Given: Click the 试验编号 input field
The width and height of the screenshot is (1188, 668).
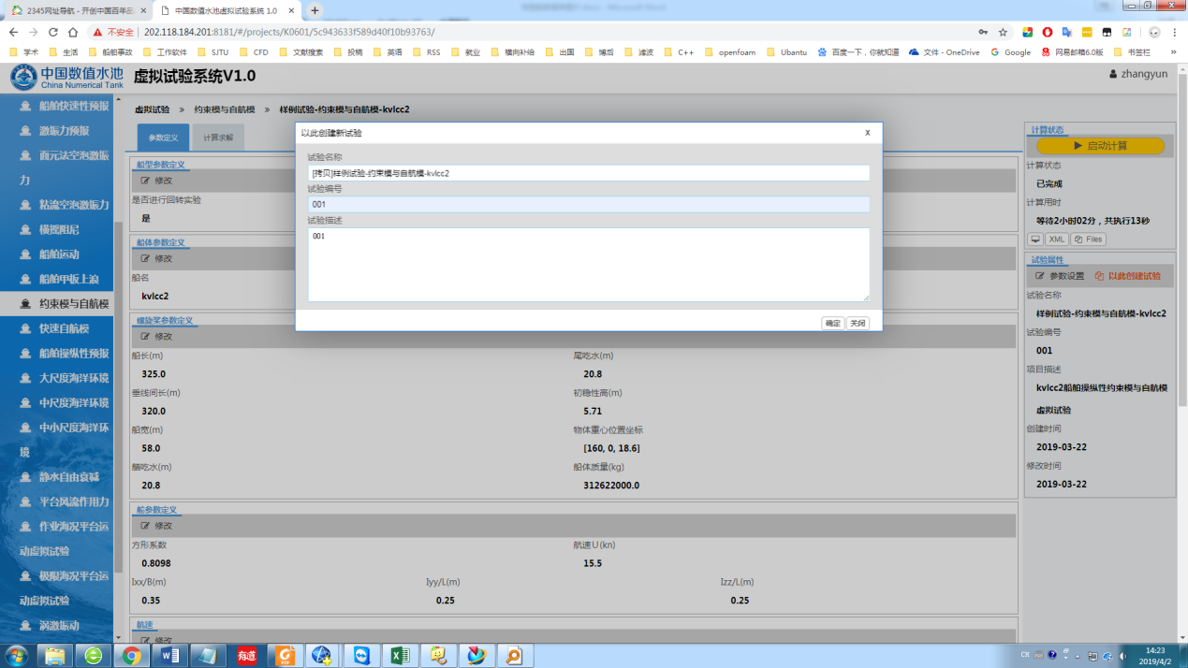Looking at the screenshot, I should click(588, 204).
